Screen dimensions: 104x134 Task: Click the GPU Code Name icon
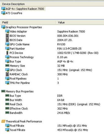[x=7, y=44]
